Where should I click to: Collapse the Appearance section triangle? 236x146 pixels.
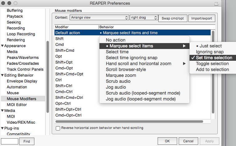[2, 46]
